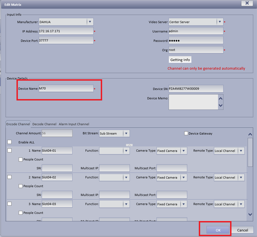
Task: Open Camera Type dropdown for Slot04-01
Action: 184,151
